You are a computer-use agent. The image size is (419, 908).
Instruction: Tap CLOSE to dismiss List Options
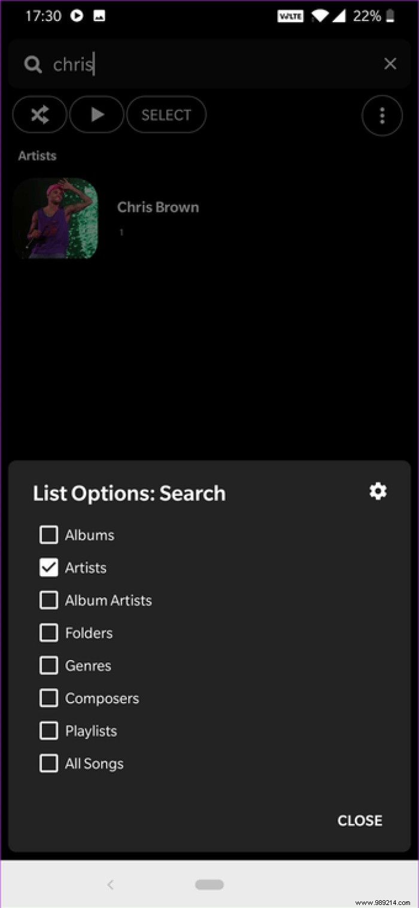click(x=360, y=821)
